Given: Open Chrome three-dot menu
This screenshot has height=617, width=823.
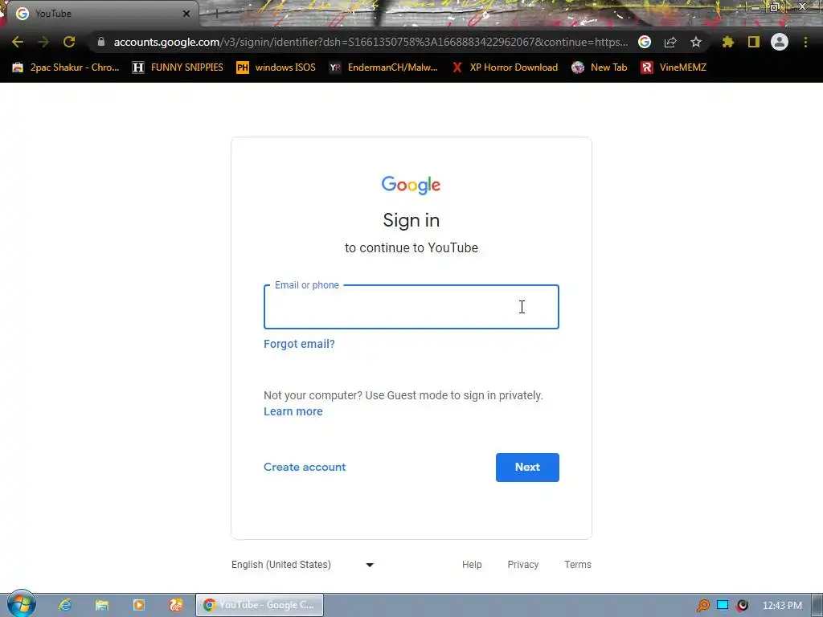Looking at the screenshot, I should (x=805, y=42).
